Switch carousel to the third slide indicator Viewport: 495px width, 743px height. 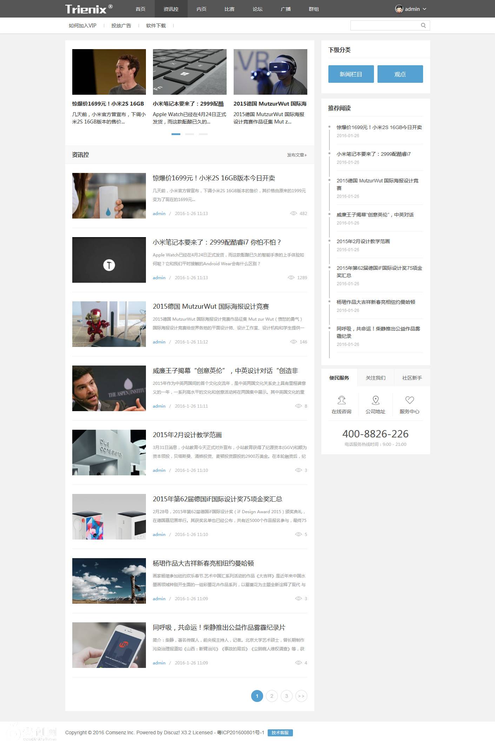(x=203, y=134)
